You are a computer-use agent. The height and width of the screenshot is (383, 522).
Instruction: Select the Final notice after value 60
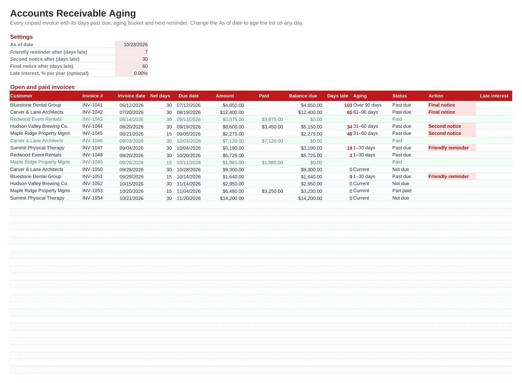coord(132,66)
